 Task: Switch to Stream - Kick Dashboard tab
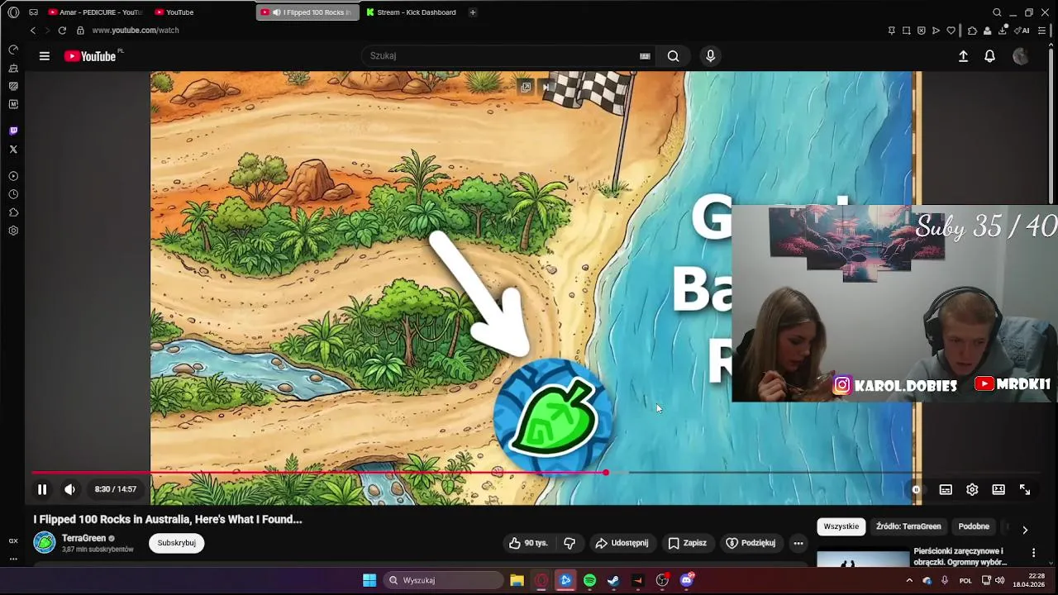pyautogui.click(x=412, y=12)
